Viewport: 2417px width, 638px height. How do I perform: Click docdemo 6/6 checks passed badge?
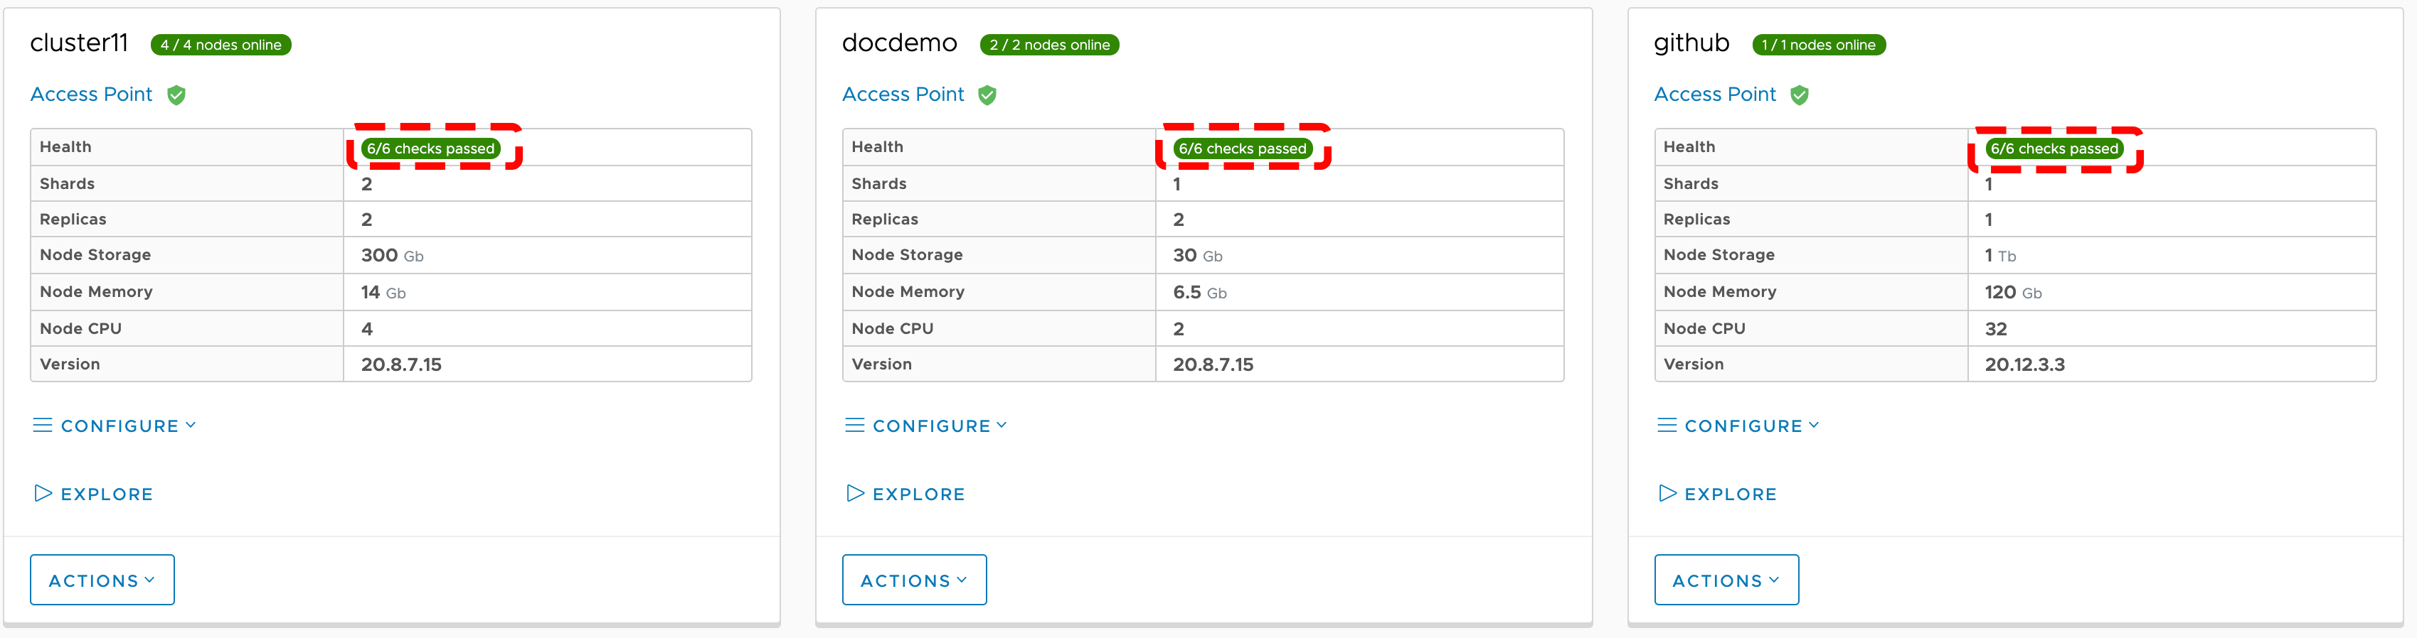click(x=1242, y=148)
